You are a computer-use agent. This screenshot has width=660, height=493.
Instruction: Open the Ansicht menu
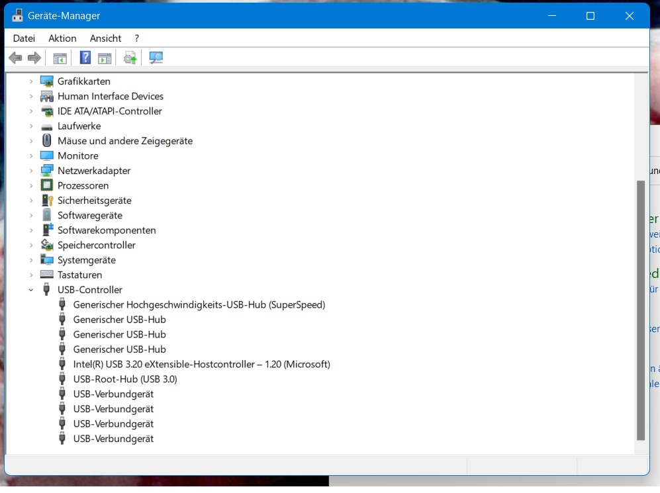pyautogui.click(x=105, y=38)
